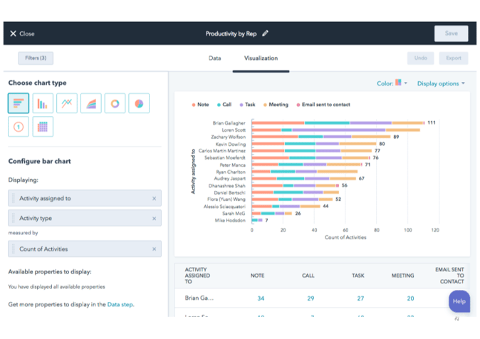Click Mike Hodsdon's bar in chart

(x=257, y=220)
